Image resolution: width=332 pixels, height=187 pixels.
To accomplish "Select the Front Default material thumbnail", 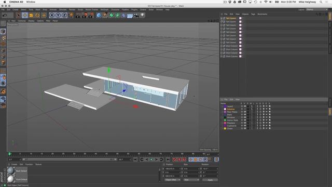I will 11,179.
